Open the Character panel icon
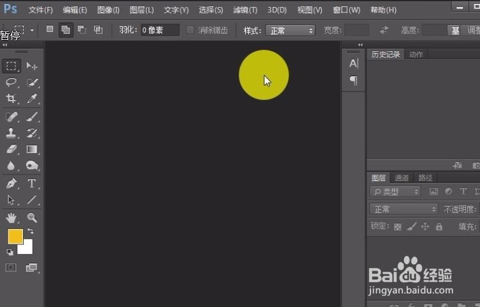 (x=353, y=63)
